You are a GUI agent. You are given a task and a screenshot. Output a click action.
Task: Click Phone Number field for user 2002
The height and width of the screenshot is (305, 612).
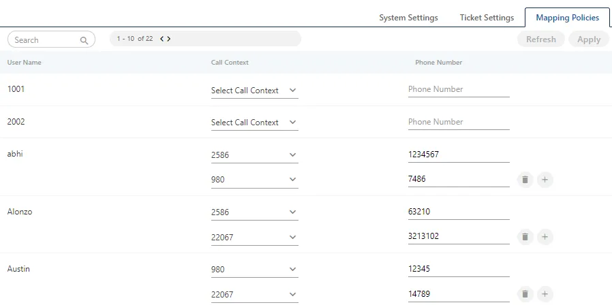coord(459,122)
